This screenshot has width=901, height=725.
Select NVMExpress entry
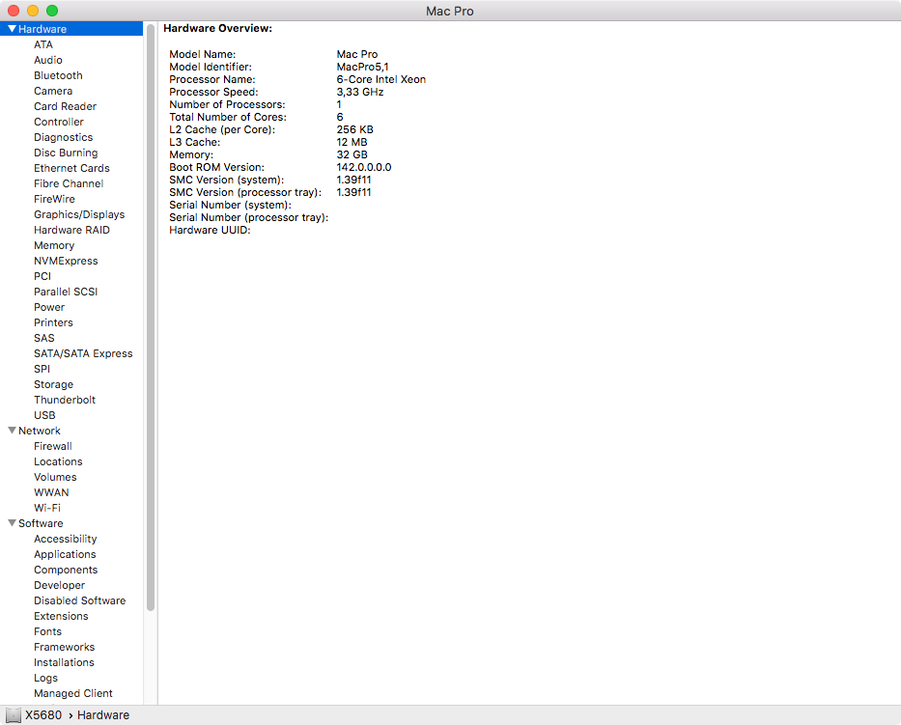(66, 262)
